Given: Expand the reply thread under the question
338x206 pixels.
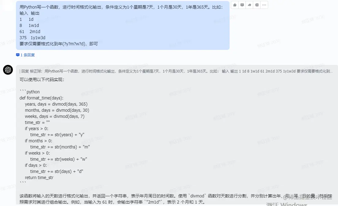Looking at the screenshot, I should coord(28,55).
